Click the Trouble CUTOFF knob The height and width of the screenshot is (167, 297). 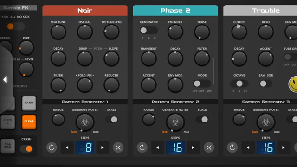tap(239, 32)
